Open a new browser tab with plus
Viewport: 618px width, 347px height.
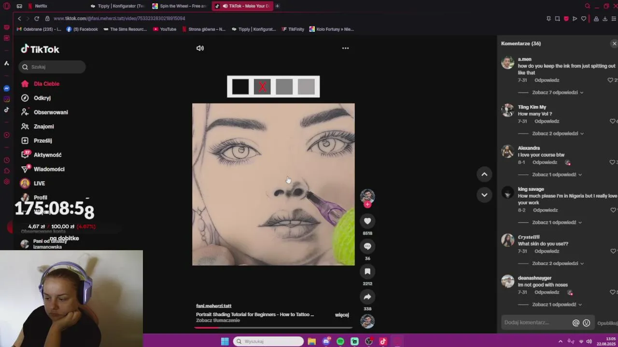pyautogui.click(x=277, y=6)
